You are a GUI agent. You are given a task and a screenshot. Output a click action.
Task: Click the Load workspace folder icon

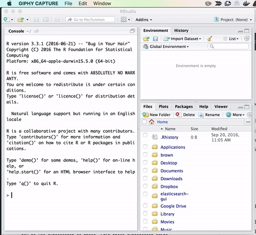[x=146, y=39]
